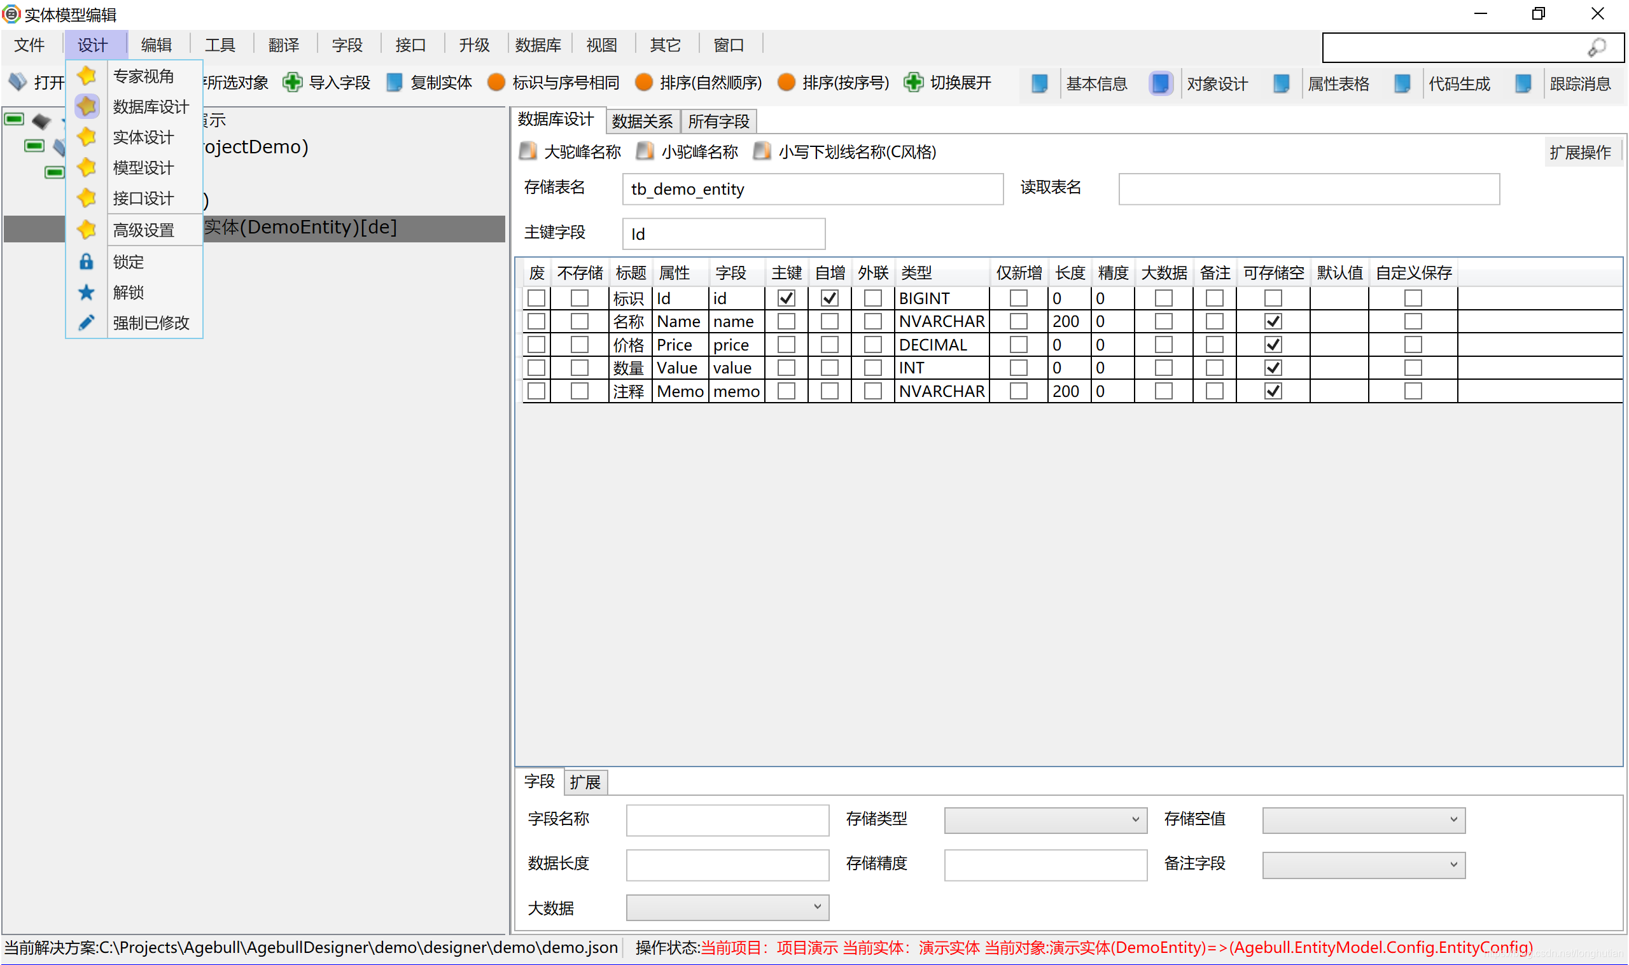This screenshot has width=1629, height=965.
Task: Click the blue icon for 复制实体
Action: pyautogui.click(x=394, y=83)
